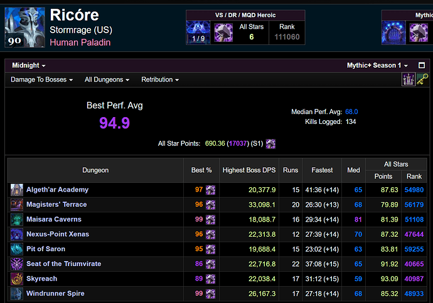Screen dimensions: 433x303
Task: Click spec icon in Algeth'ar Academy row
Action: pyautogui.click(x=210, y=190)
